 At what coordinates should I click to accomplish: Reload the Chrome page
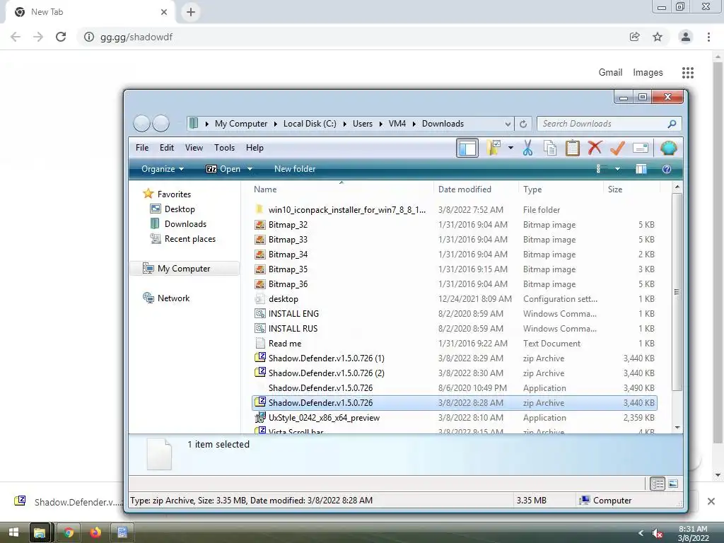pos(61,37)
